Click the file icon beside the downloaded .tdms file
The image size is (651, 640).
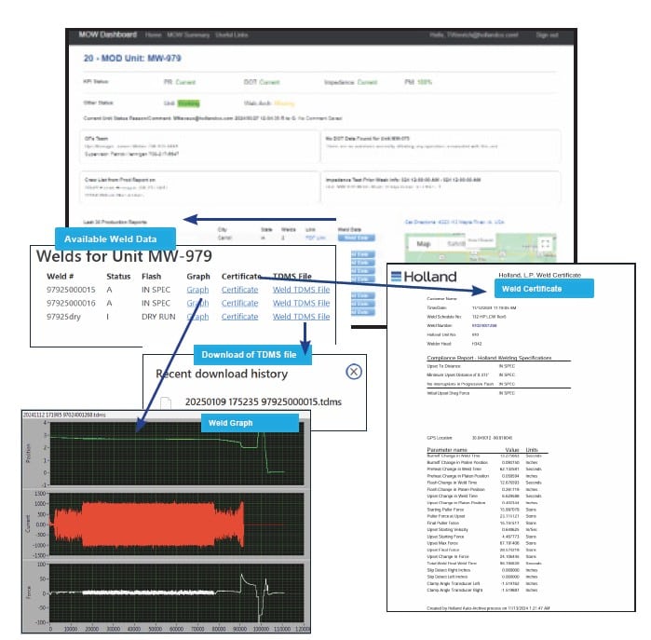(166, 403)
